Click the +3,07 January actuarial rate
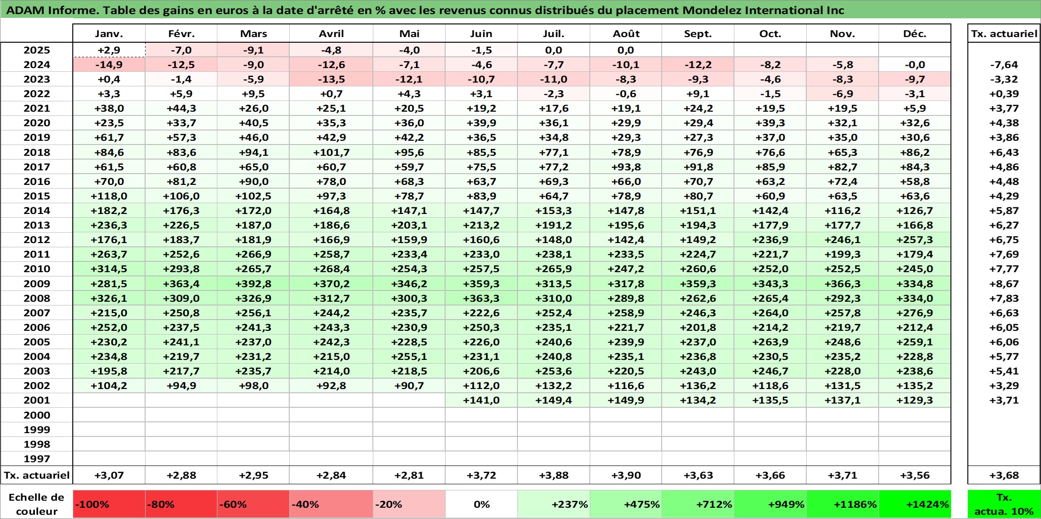Viewport: 1041px width, 519px height. [x=109, y=475]
